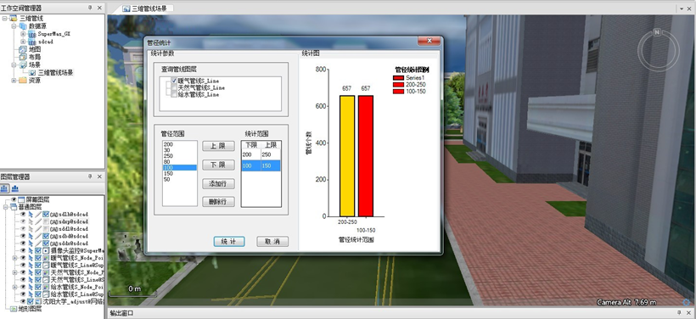Image resolution: width=696 pixels, height=319 pixels.
Task: Click the pin icon of 工作空间管理器 panel
Action: [91, 8]
